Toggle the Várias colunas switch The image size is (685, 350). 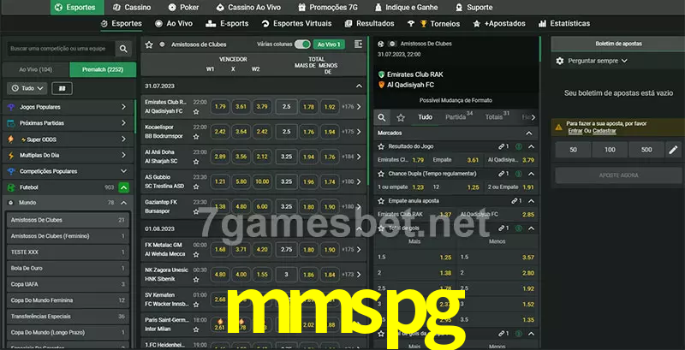[x=302, y=44]
